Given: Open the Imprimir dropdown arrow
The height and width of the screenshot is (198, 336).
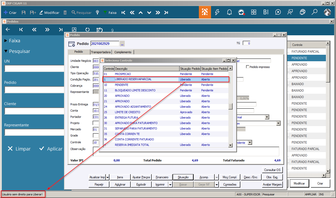Looking at the screenshot, I should [x=170, y=185].
